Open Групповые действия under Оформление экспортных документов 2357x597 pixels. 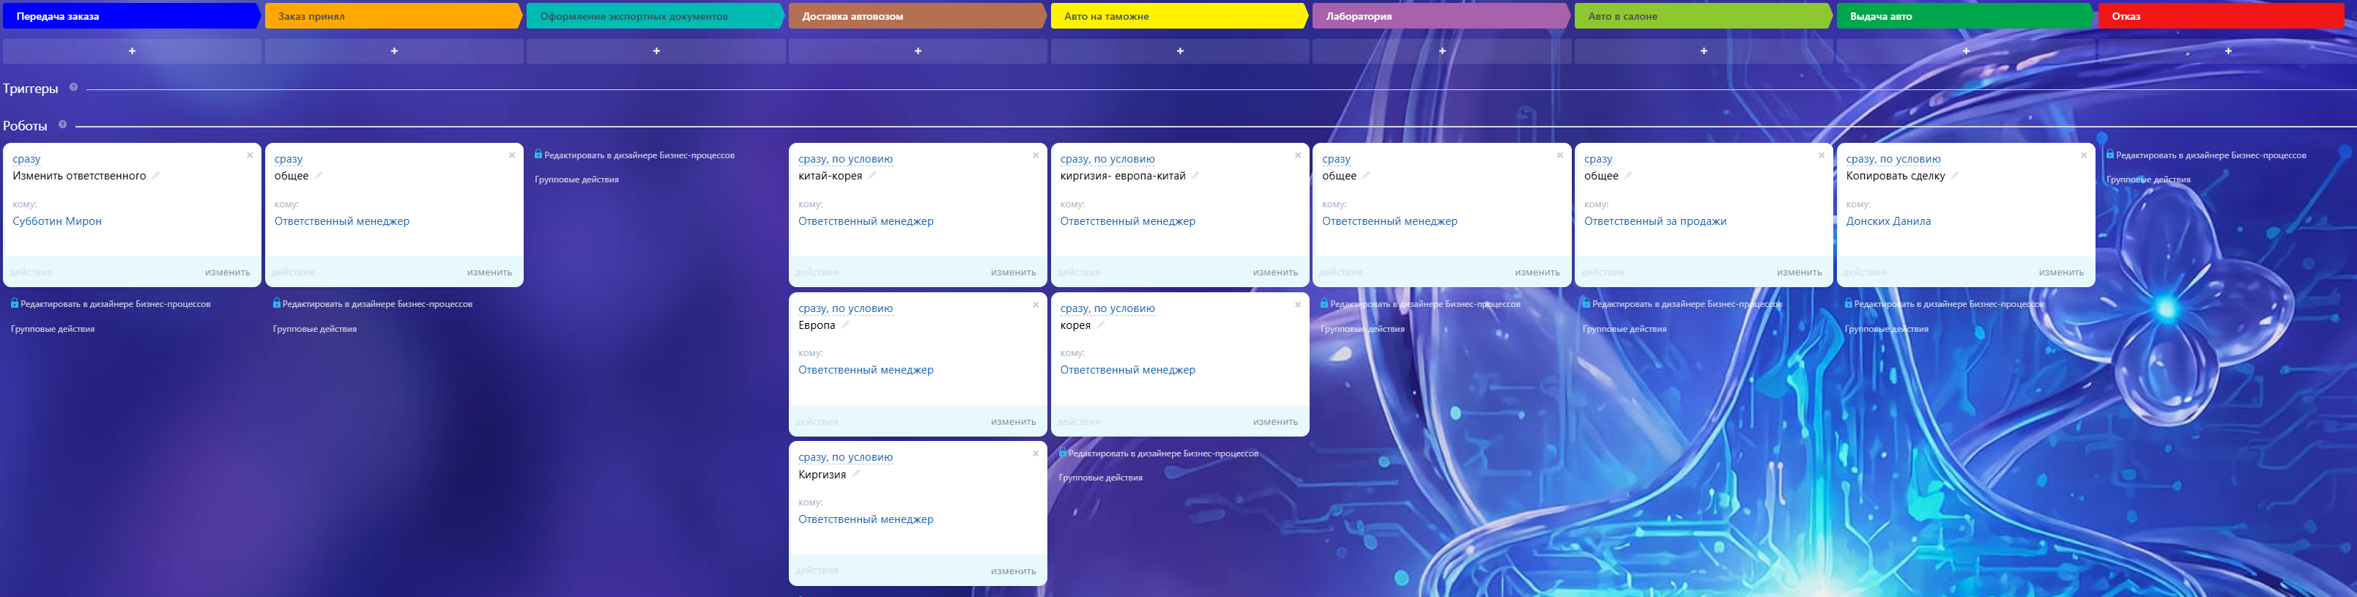(x=576, y=179)
